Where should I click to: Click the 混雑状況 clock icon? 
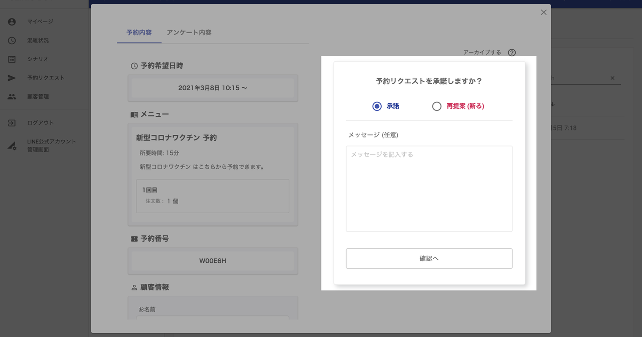pos(12,41)
